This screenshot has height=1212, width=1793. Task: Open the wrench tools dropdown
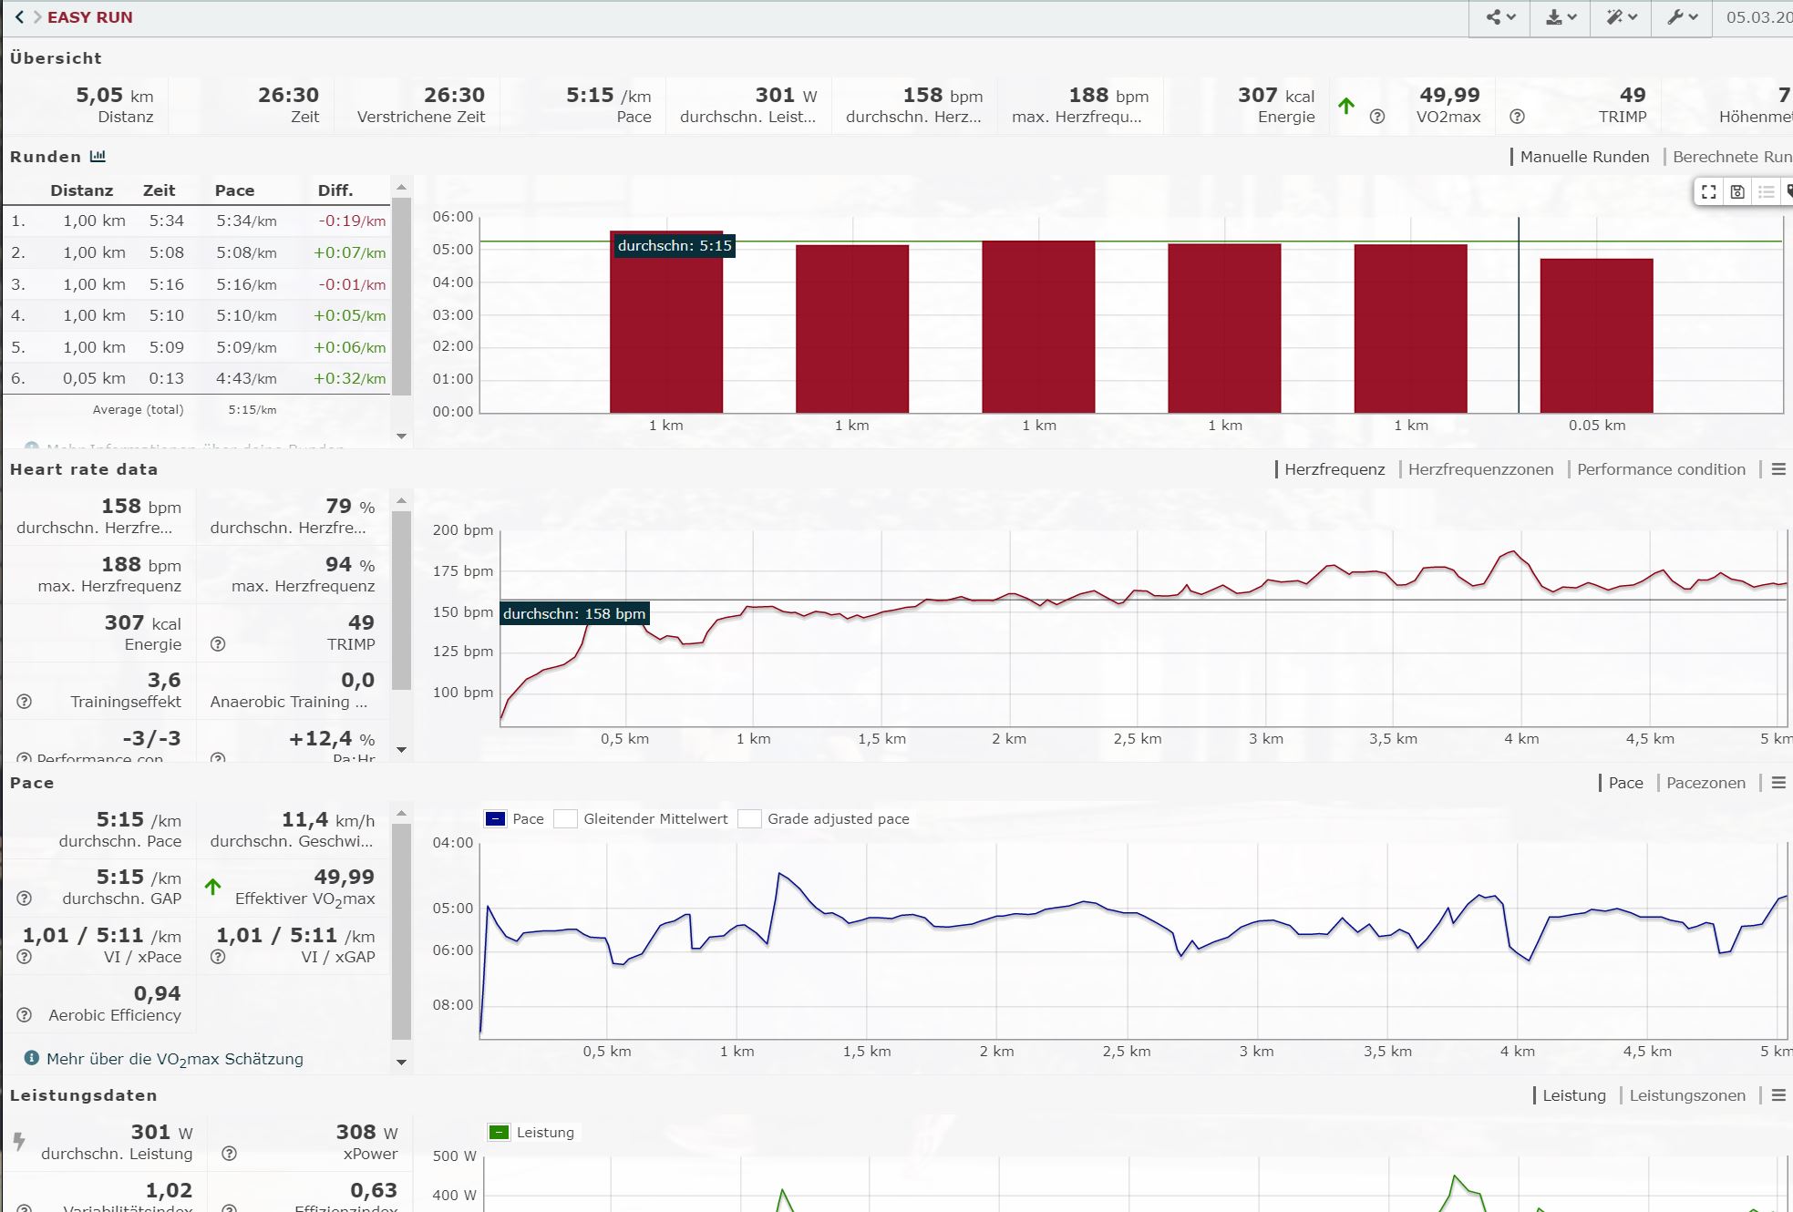1682,17
